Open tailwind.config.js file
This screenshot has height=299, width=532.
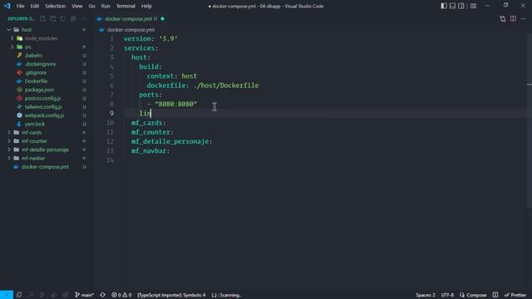coord(43,107)
